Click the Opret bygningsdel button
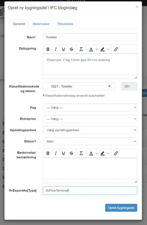 click(121, 208)
